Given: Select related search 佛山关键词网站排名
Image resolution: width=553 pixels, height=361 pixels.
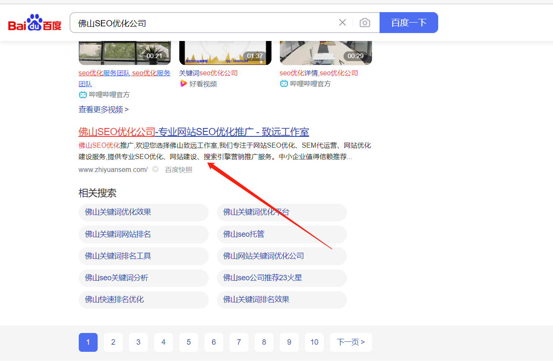Looking at the screenshot, I should (144, 234).
